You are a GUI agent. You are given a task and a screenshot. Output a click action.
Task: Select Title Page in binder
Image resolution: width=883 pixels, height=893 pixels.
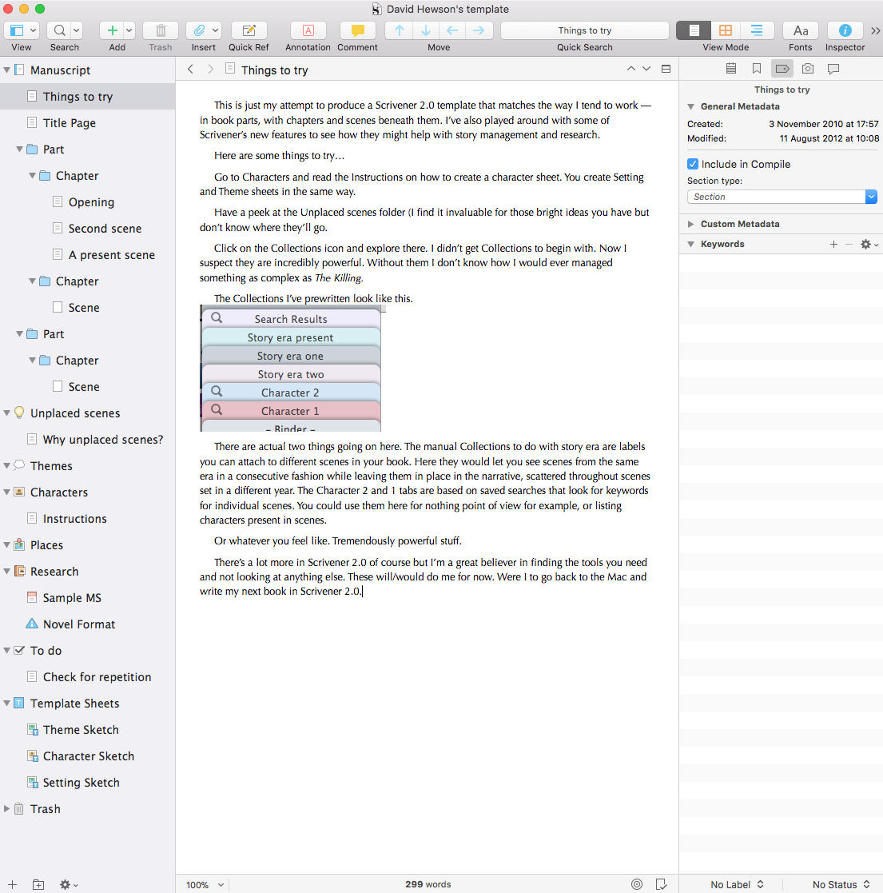point(70,123)
